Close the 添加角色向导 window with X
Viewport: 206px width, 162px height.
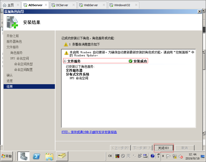(200, 12)
